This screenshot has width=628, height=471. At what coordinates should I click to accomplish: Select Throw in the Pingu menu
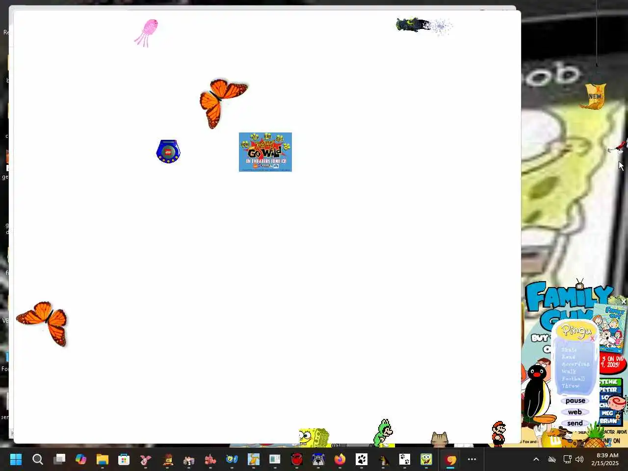(571, 386)
